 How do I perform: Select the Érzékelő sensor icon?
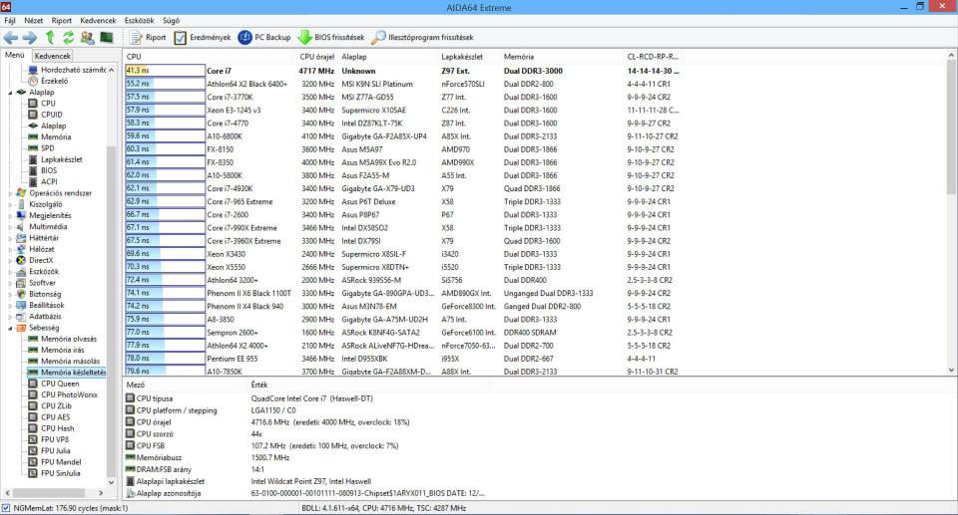(x=33, y=81)
